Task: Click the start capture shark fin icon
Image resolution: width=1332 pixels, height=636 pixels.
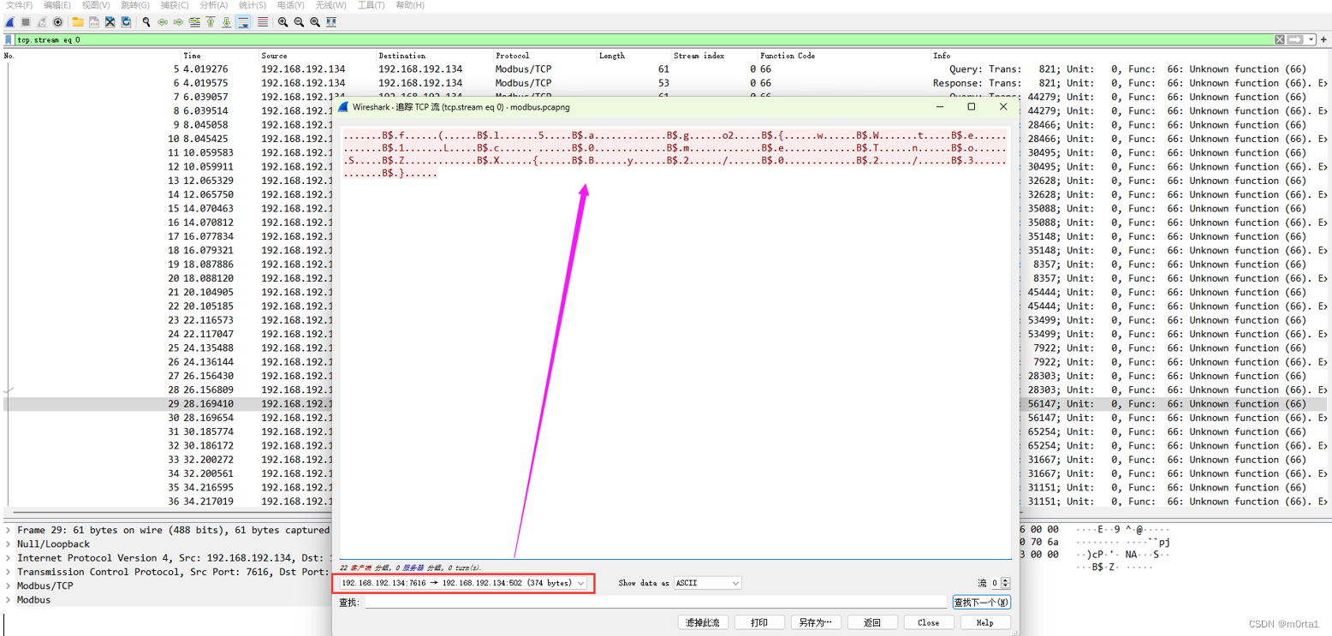Action: (10, 22)
